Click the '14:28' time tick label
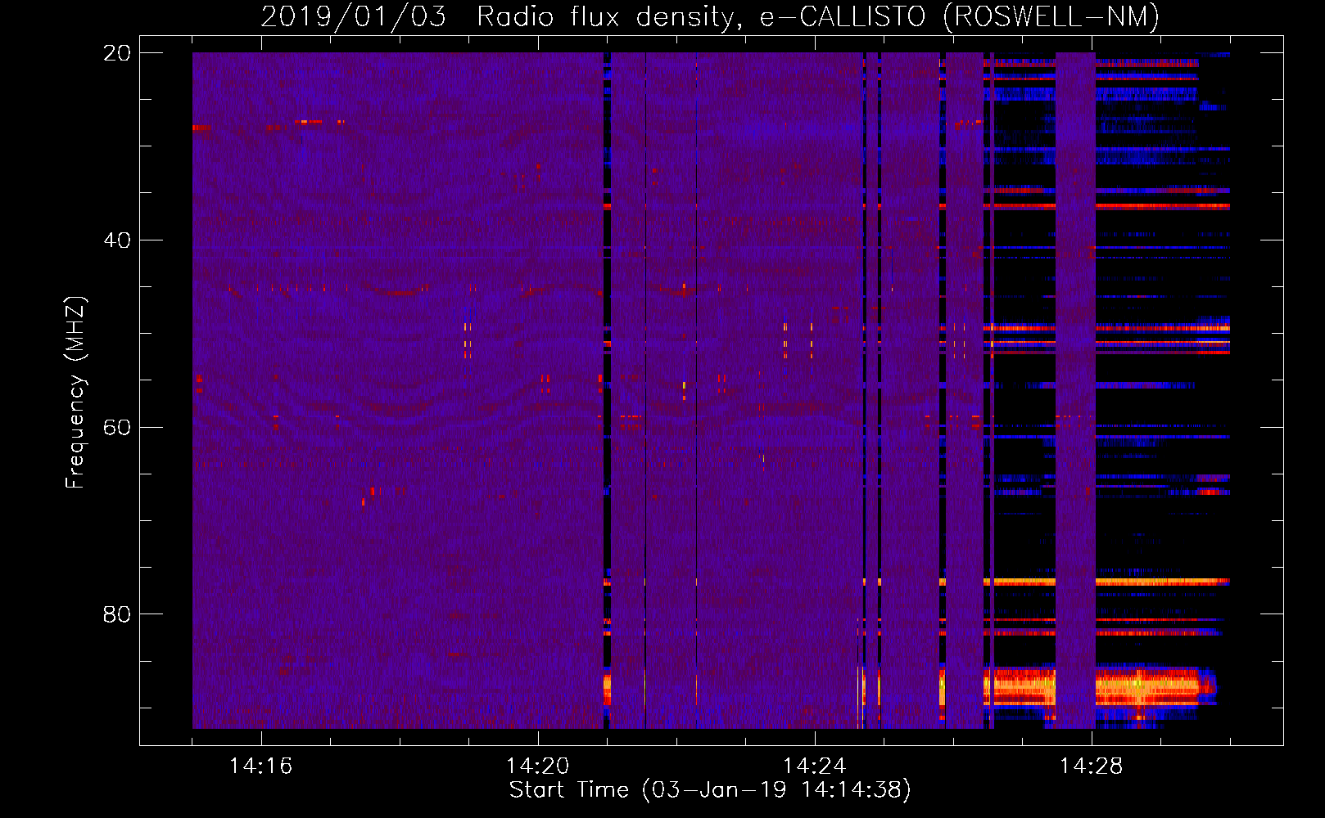The image size is (1325, 818). tap(1091, 766)
